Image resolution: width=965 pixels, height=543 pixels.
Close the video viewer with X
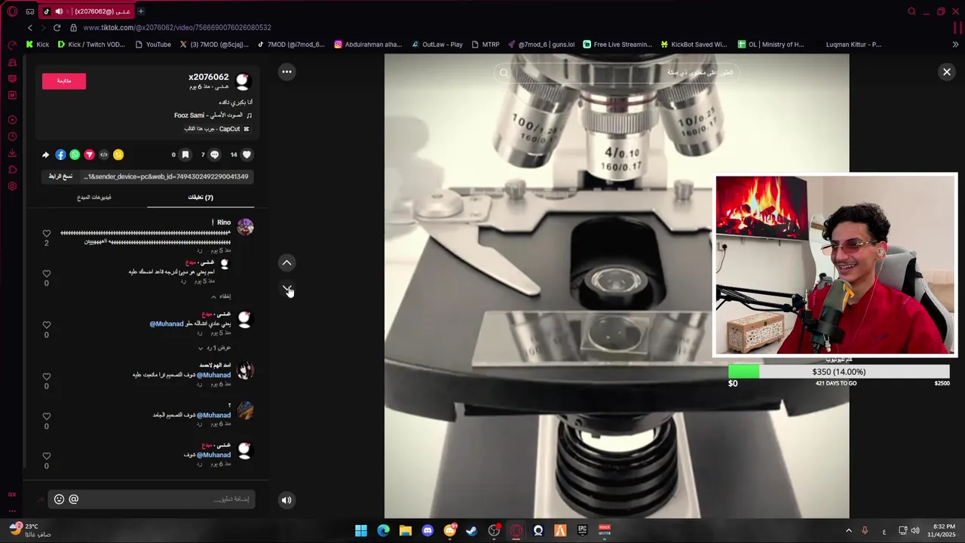tap(947, 72)
